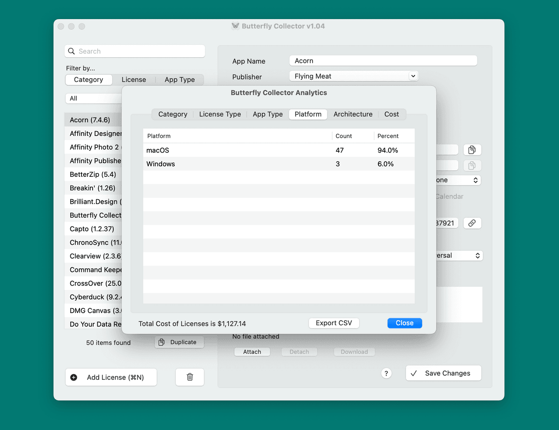This screenshot has height=430, width=559.
Task: Click the help question mark button
Action: 386,373
